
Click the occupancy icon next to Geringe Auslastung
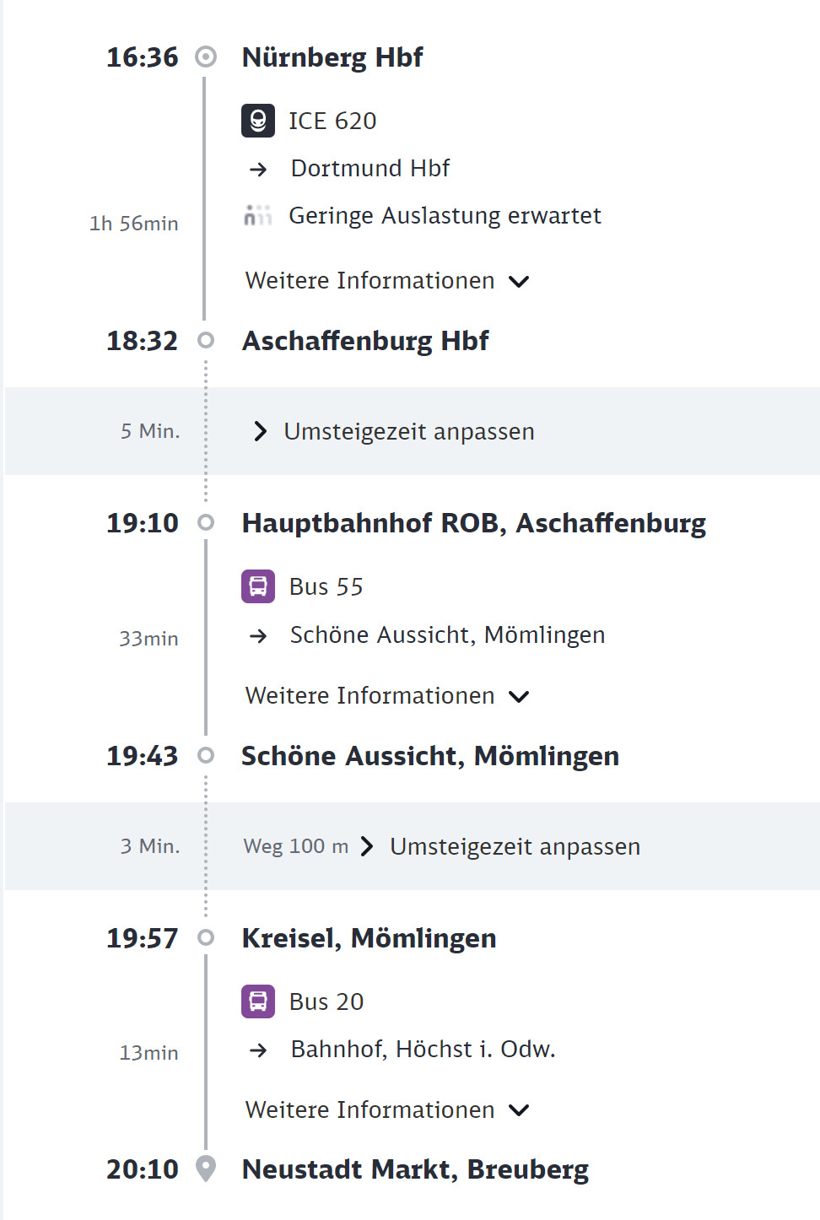(258, 216)
